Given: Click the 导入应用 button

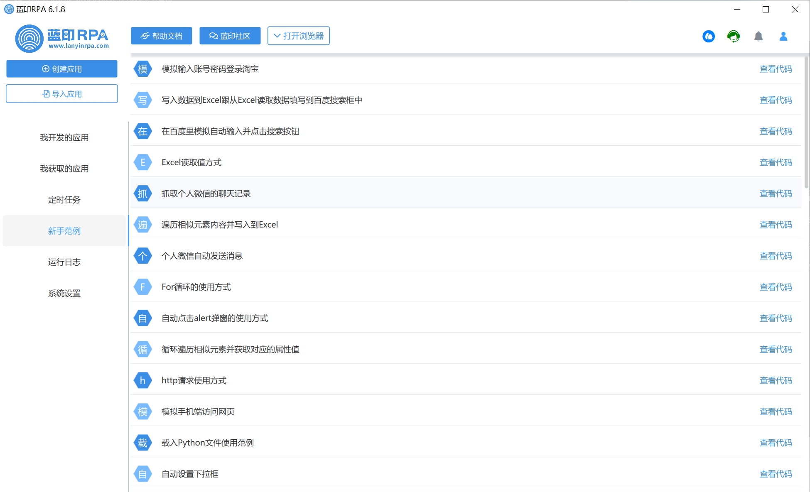Looking at the screenshot, I should 62,94.
